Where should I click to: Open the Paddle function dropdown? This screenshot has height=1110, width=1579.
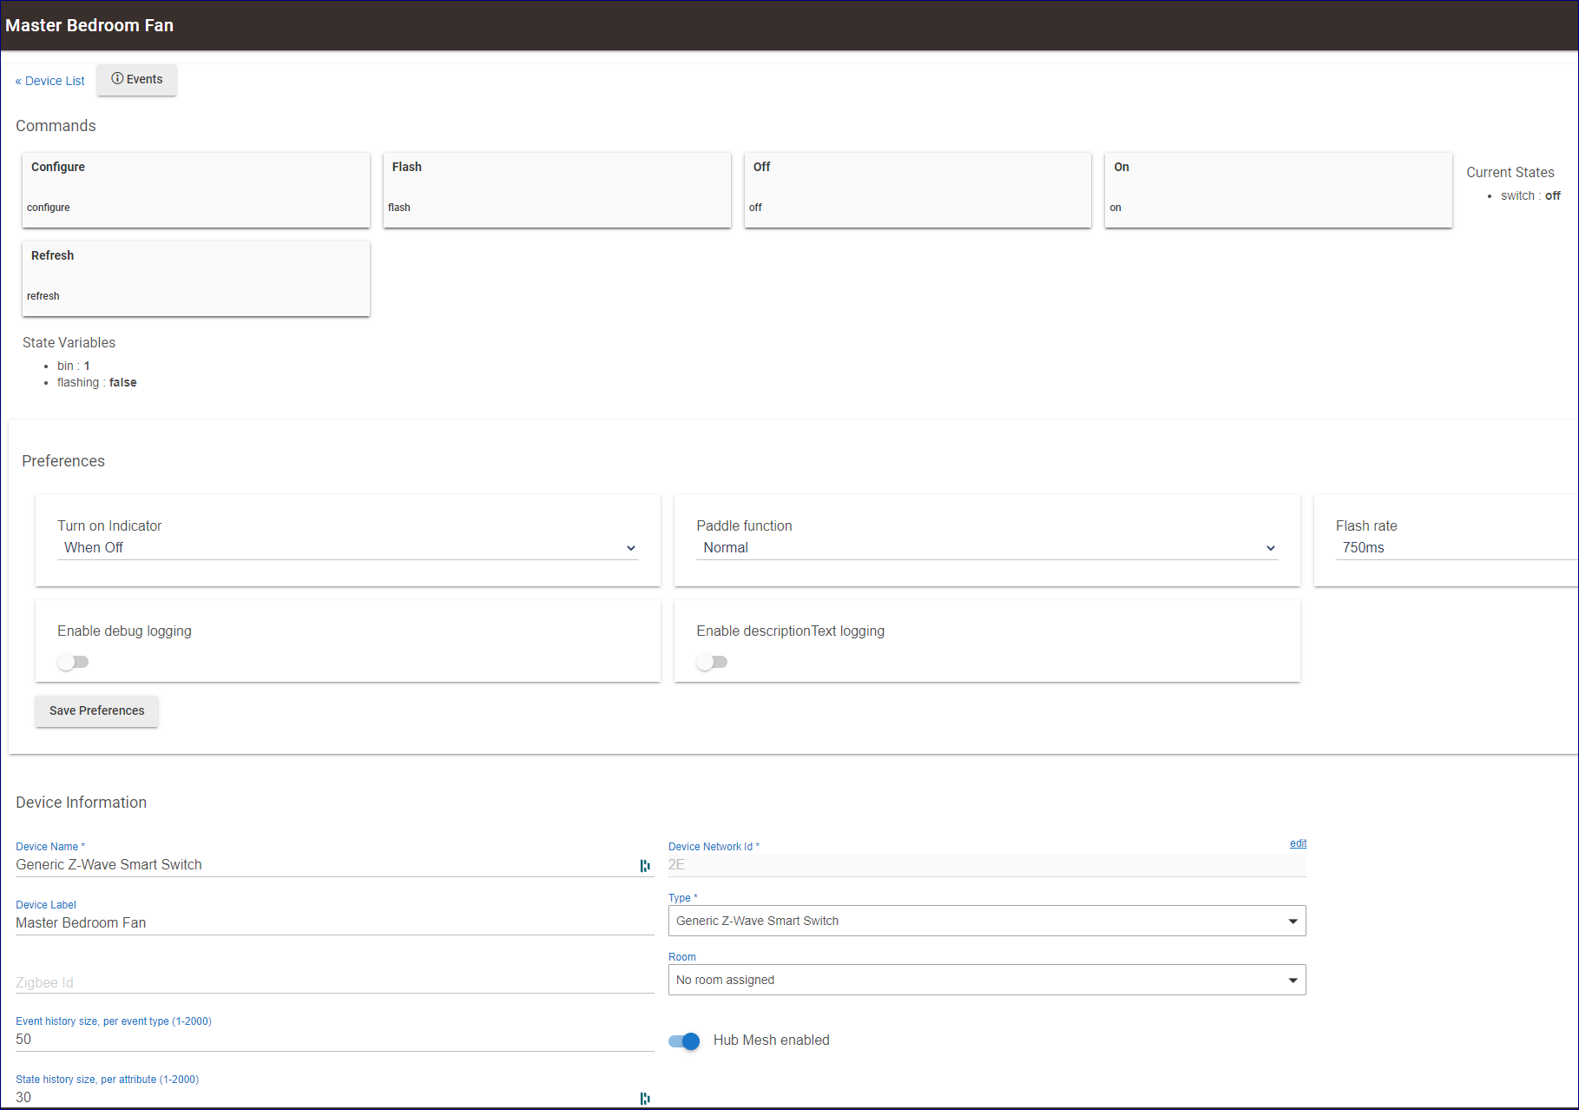click(x=987, y=548)
